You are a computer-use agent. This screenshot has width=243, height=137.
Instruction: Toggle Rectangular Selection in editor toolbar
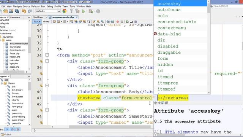89,22
